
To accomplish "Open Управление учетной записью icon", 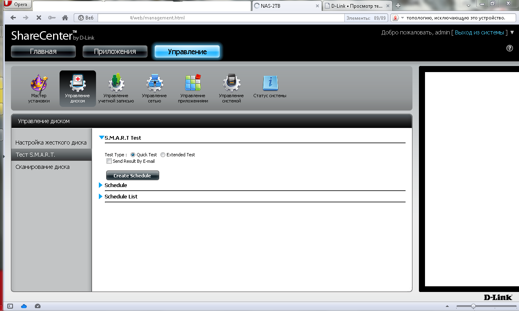I will click(x=116, y=89).
